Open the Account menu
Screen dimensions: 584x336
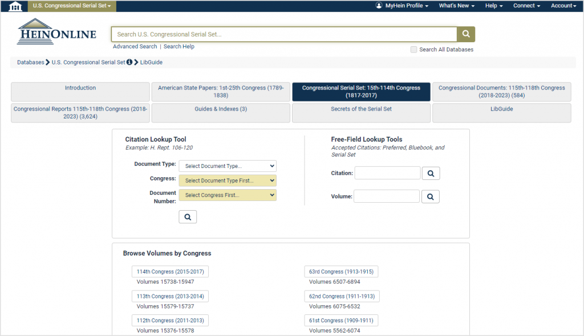[563, 6]
